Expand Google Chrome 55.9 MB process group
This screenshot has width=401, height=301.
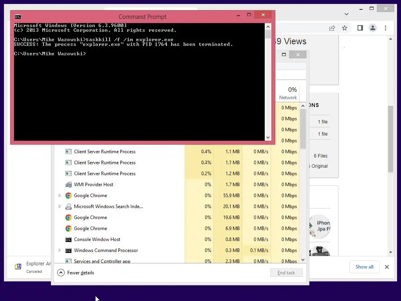(x=60, y=196)
